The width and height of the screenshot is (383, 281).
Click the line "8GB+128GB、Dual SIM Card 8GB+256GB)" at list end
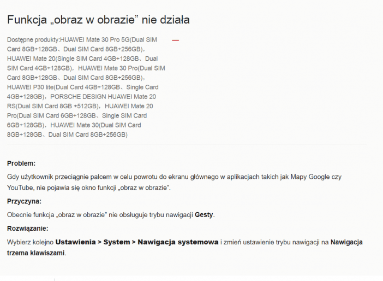[x=67, y=134]
